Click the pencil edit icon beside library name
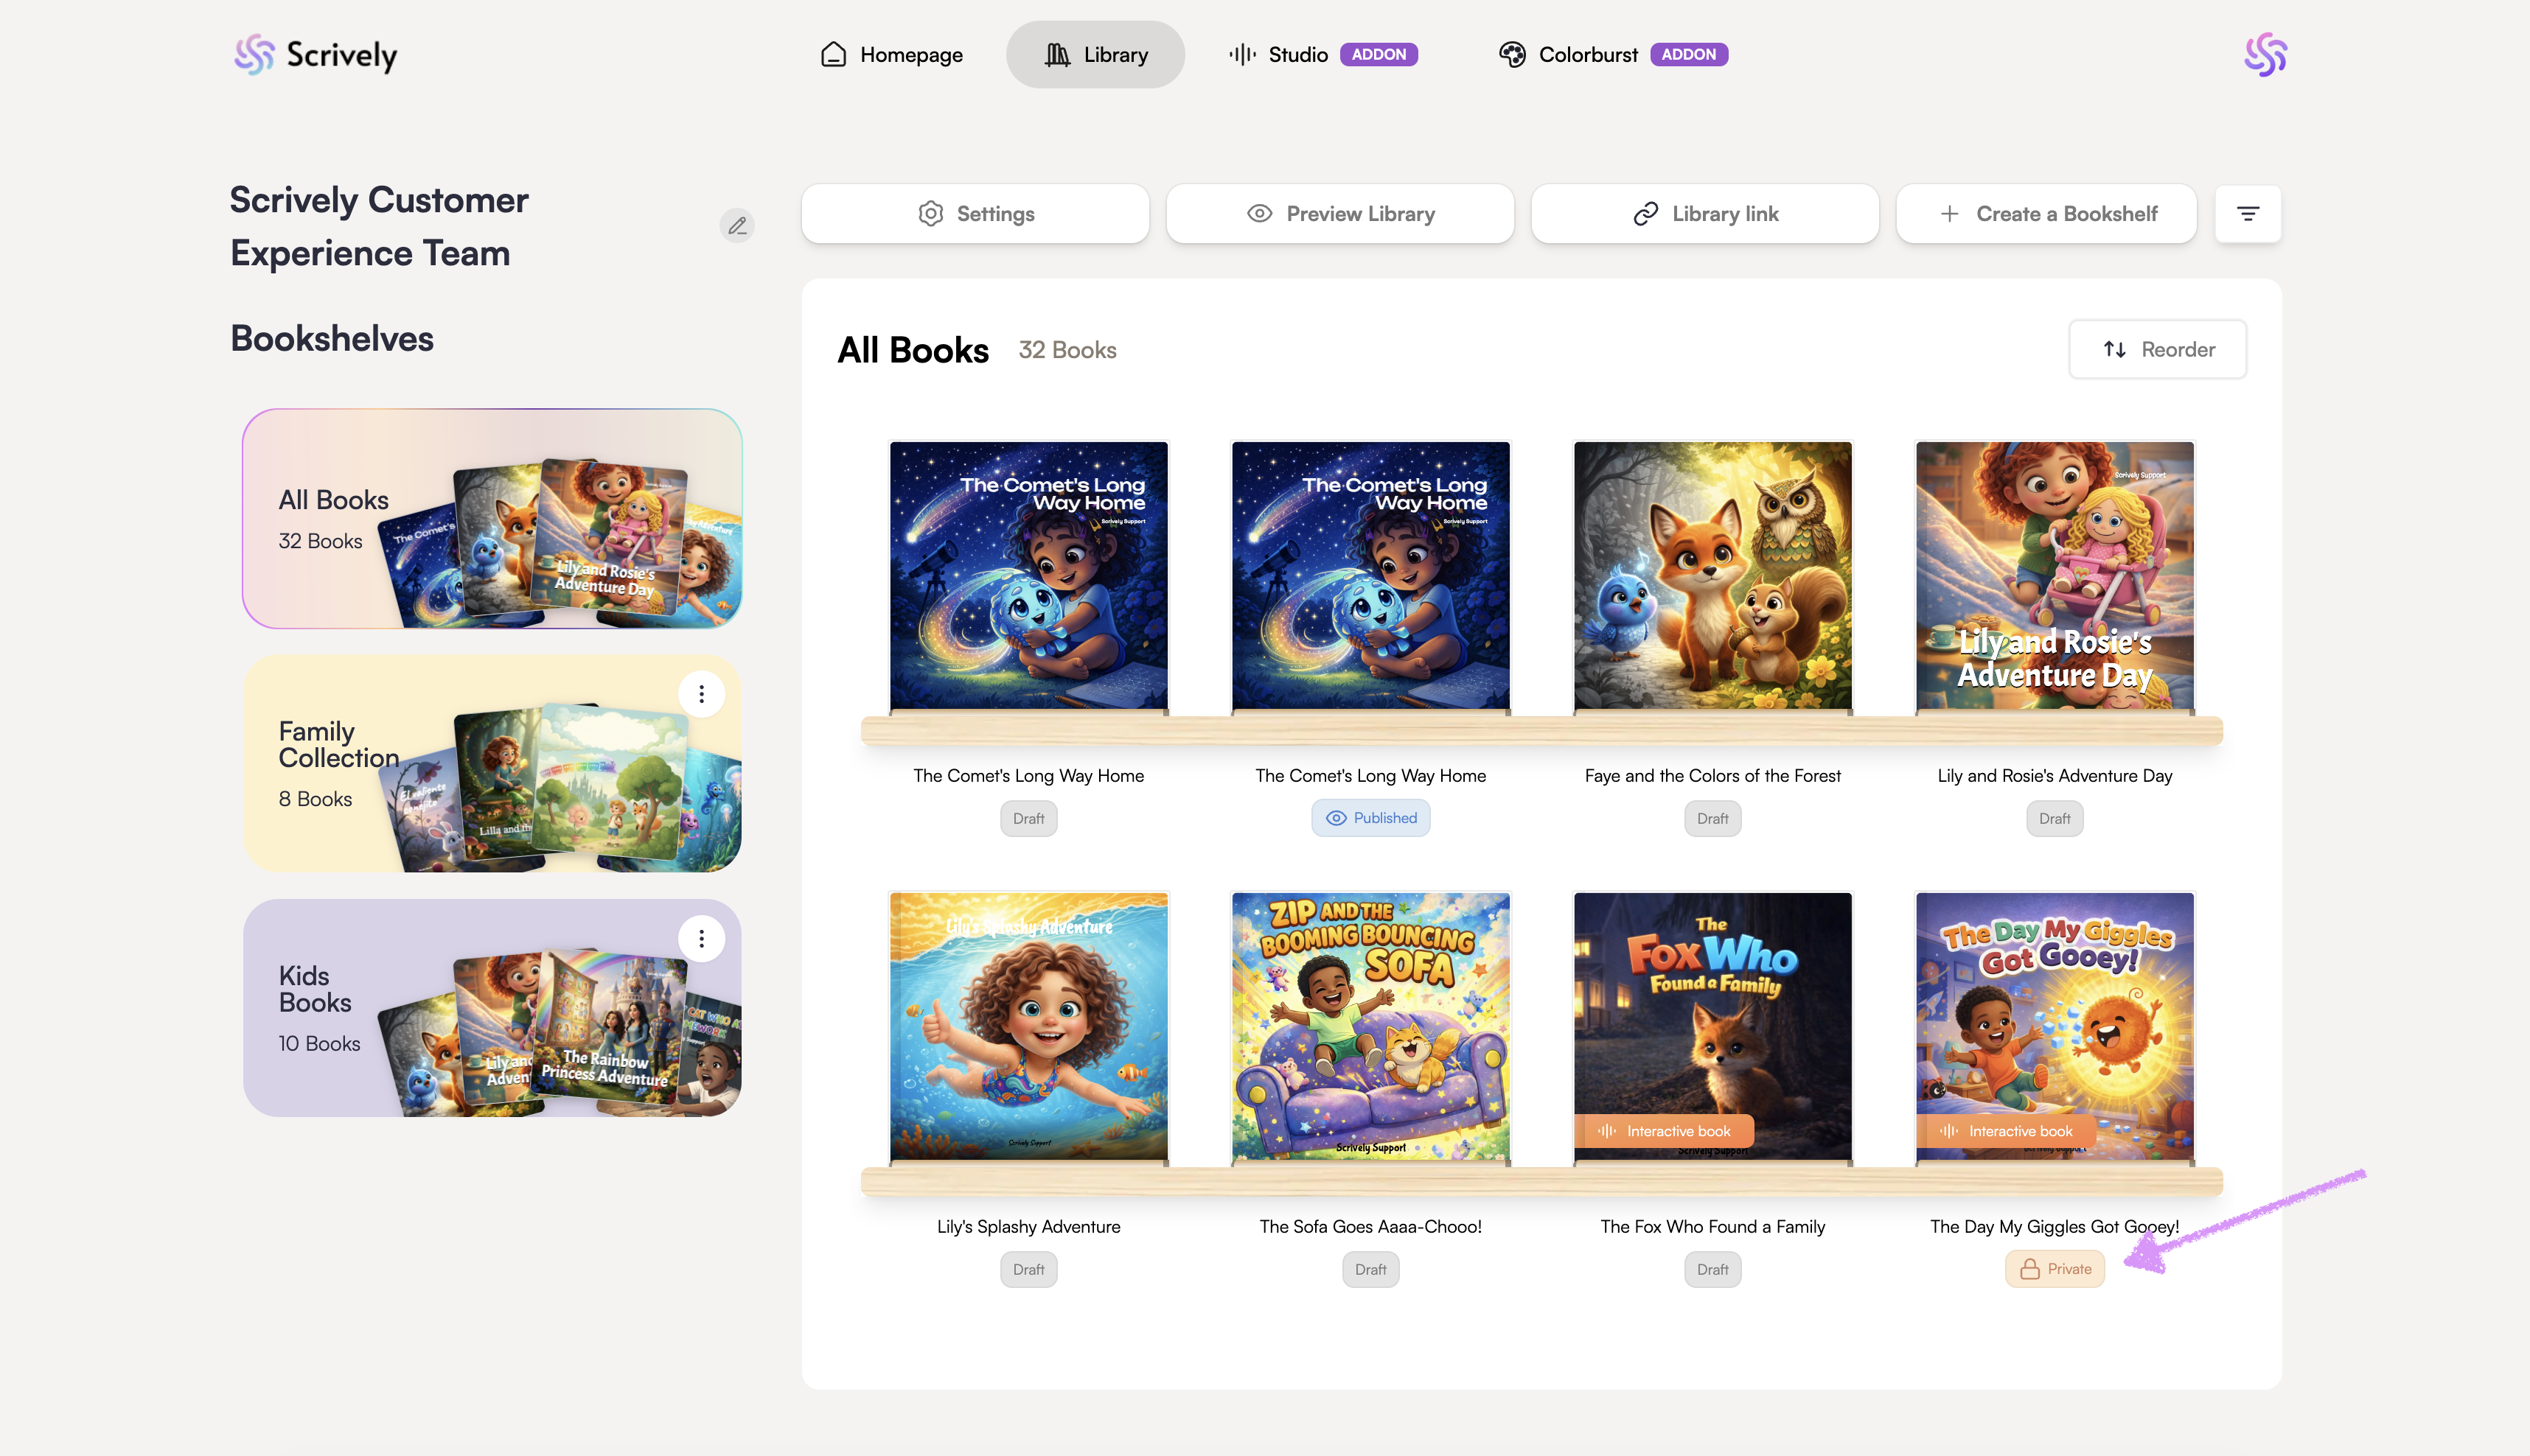The image size is (2530, 1456). (x=737, y=226)
